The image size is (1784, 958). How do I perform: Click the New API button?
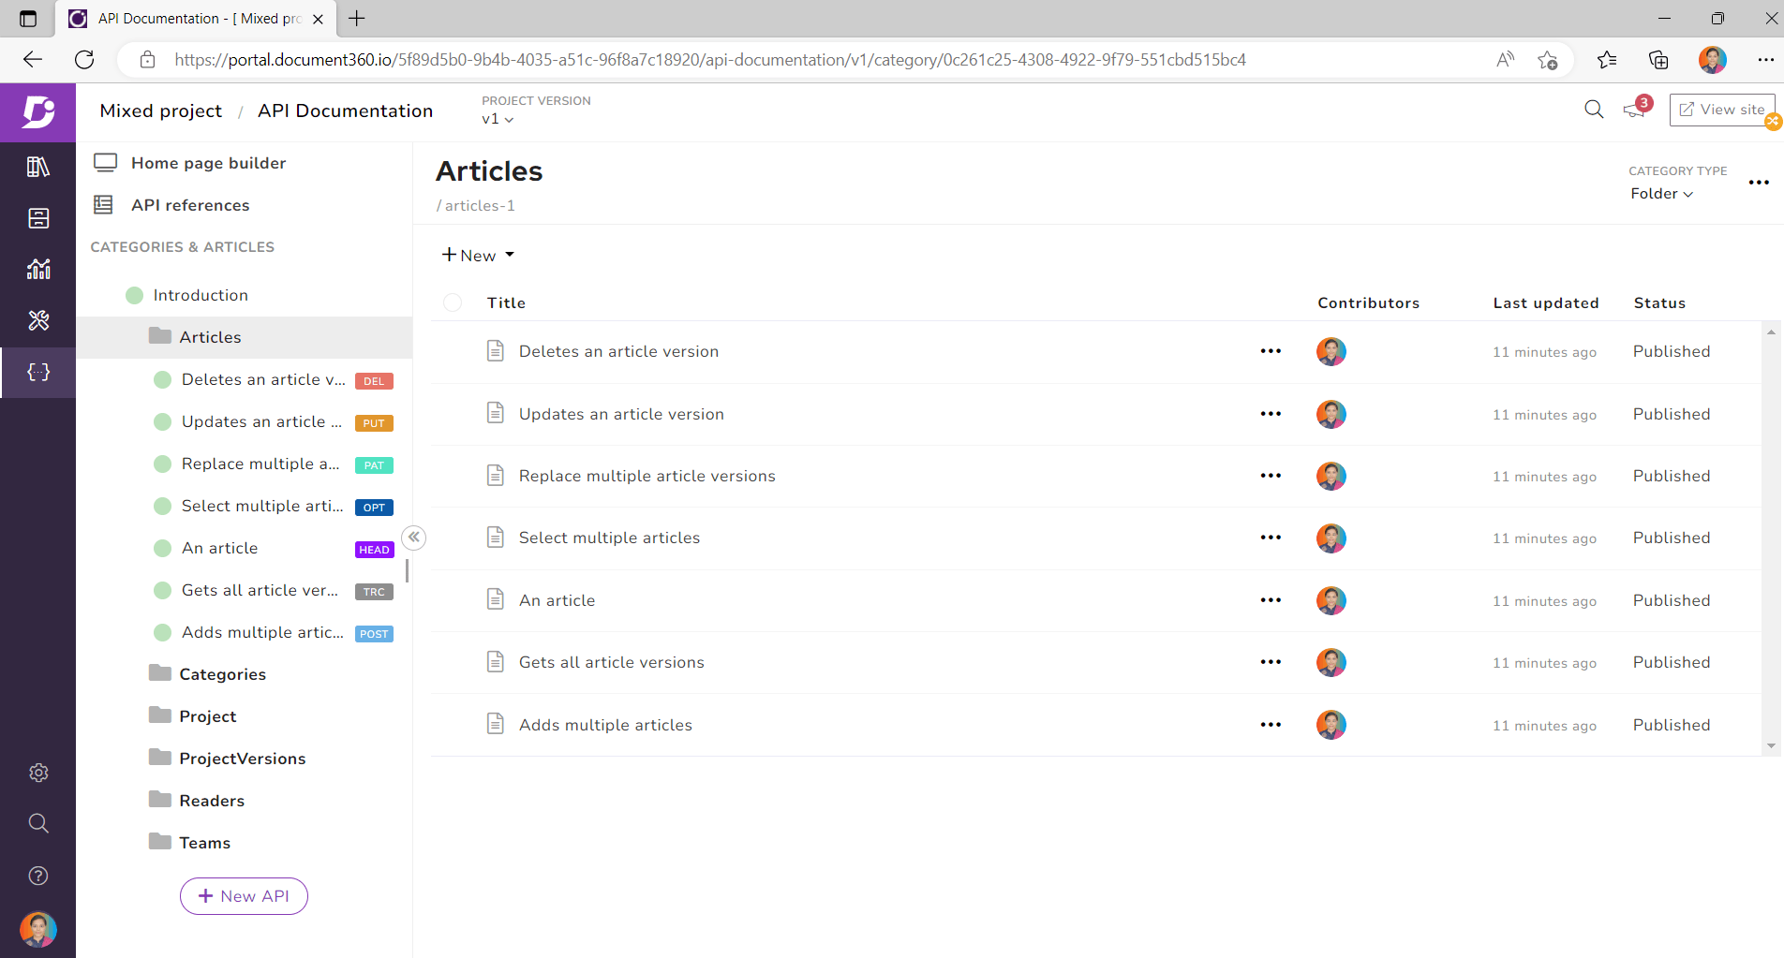244,896
